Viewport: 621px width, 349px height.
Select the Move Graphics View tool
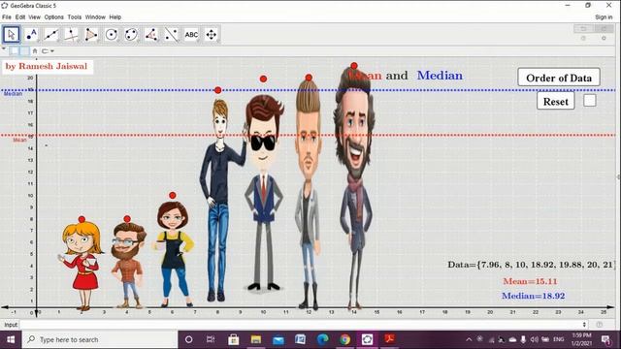[x=212, y=35]
